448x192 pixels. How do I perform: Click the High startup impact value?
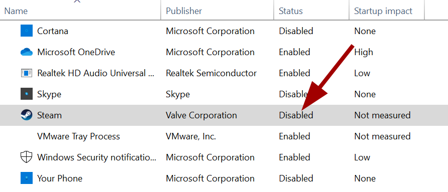coord(364,52)
